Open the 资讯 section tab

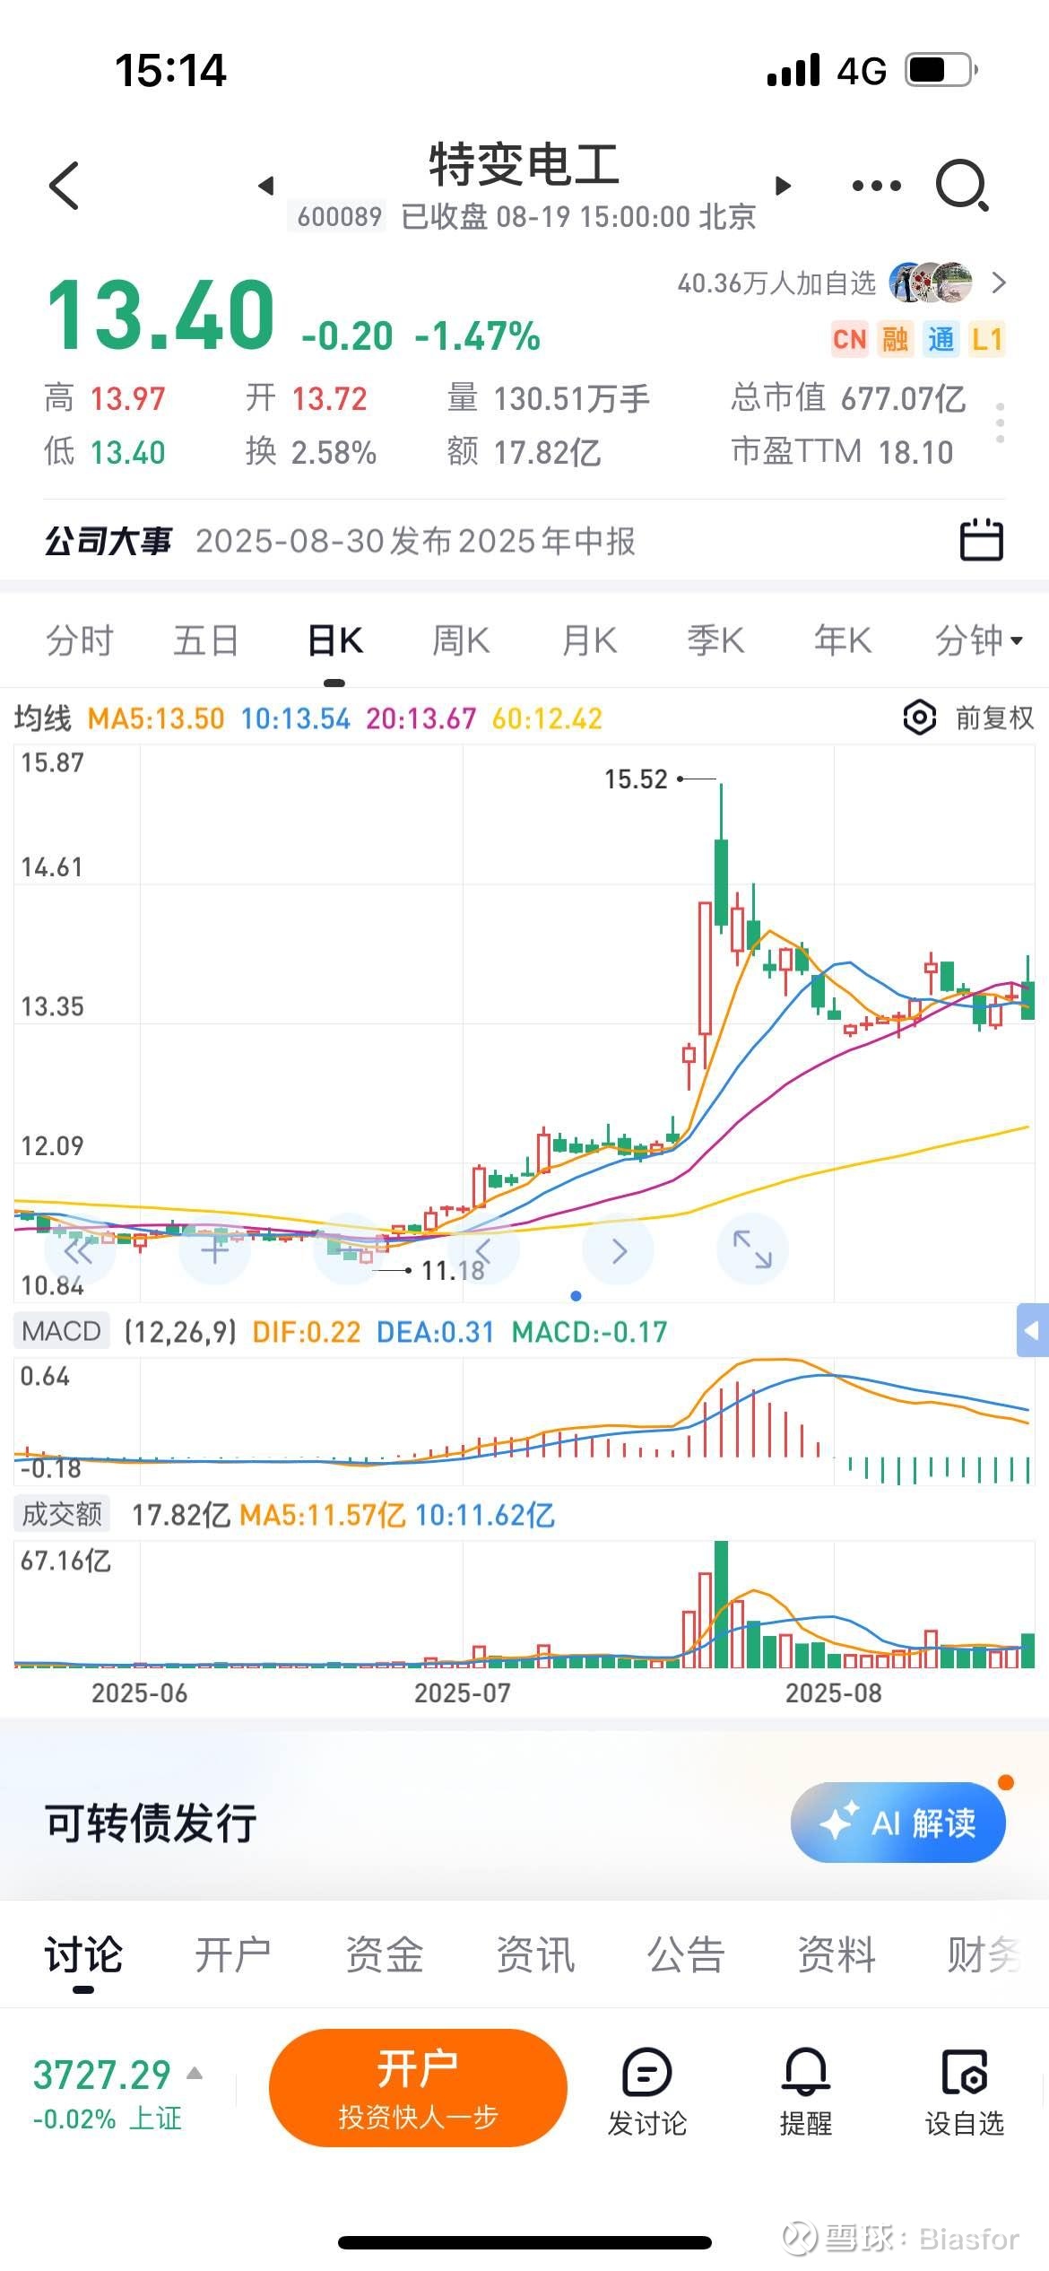[x=535, y=1954]
